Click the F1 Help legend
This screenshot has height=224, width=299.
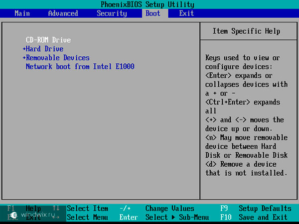[24, 208]
